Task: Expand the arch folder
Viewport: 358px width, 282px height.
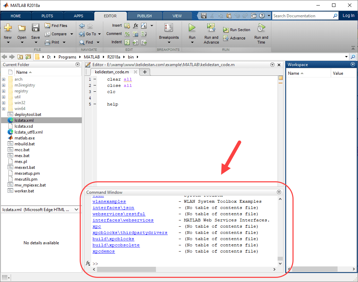Action: point(4,79)
